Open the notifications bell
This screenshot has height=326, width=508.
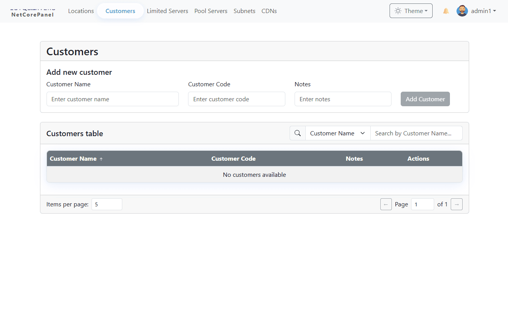446,11
